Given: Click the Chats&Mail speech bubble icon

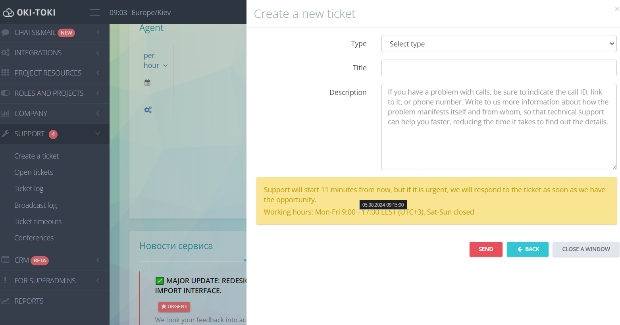Looking at the screenshot, I should point(5,33).
